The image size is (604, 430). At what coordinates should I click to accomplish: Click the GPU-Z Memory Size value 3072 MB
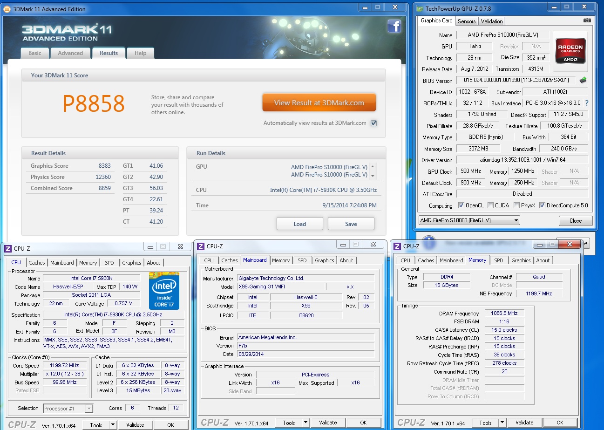pyautogui.click(x=478, y=149)
